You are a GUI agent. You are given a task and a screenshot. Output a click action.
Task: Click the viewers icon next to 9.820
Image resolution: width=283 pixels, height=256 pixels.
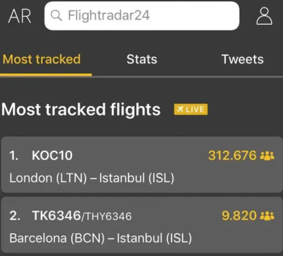pos(267,216)
